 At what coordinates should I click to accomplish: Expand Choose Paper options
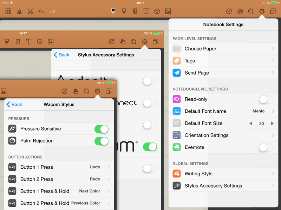[223, 49]
